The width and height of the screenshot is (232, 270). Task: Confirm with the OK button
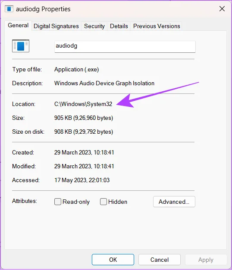113,260
